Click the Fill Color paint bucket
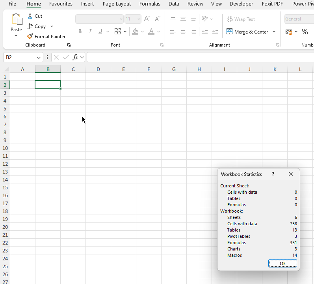This screenshot has width=314, height=284. (x=136, y=32)
